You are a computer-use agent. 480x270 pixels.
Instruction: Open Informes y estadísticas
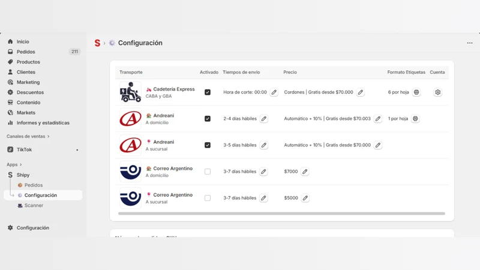(x=43, y=123)
